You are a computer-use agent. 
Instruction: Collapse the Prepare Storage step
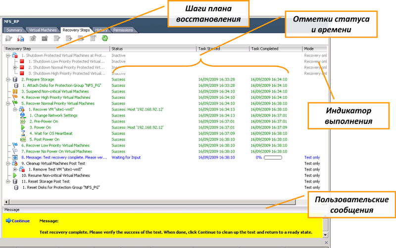8,80
